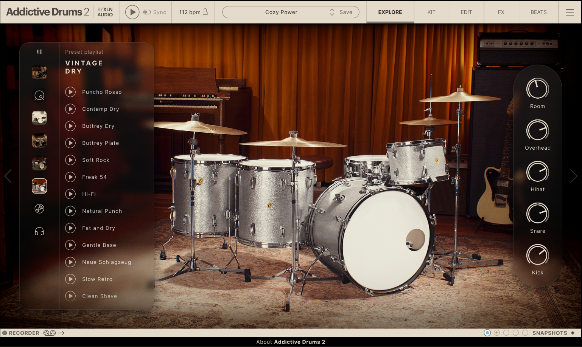Viewport: 582px width, 347px height.
Task: Select the highlighted Vintage Dry kit thumbnail
Action: [x=39, y=186]
